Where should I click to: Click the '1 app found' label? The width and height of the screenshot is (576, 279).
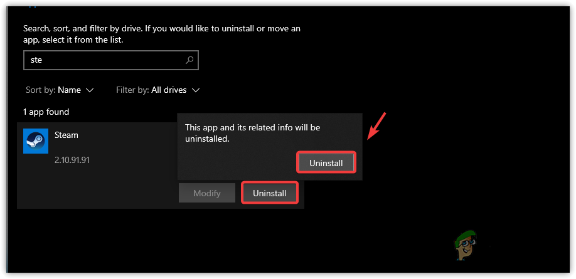click(x=46, y=112)
